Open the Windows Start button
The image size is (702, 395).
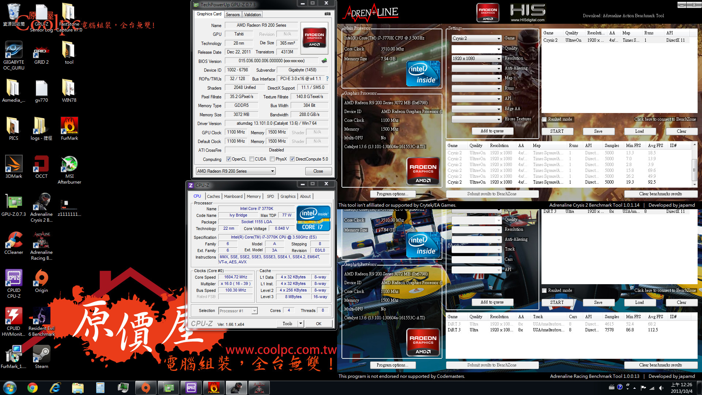tap(10, 388)
